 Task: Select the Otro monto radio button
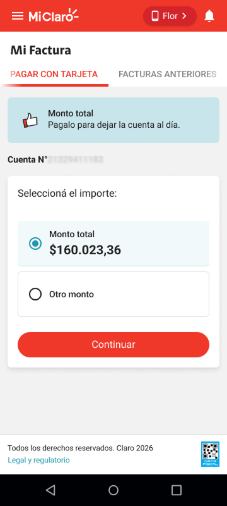(35, 294)
